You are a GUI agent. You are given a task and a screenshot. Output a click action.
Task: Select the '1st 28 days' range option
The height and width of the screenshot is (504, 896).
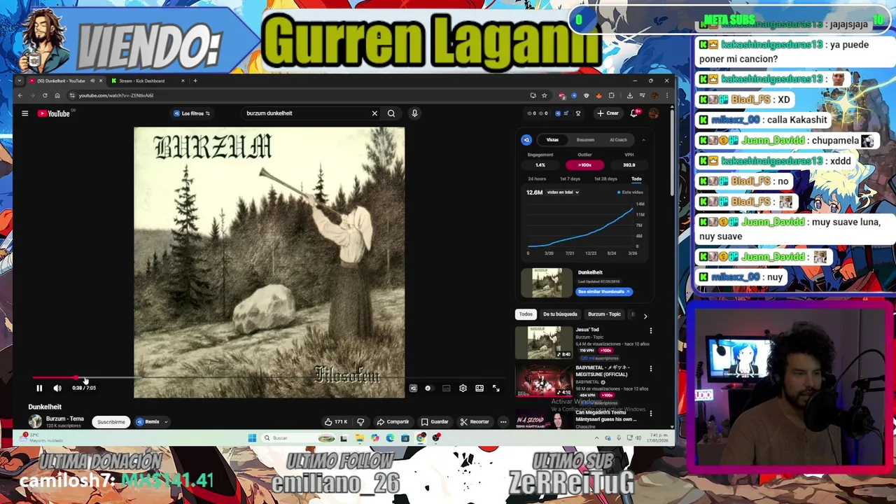coord(605,179)
